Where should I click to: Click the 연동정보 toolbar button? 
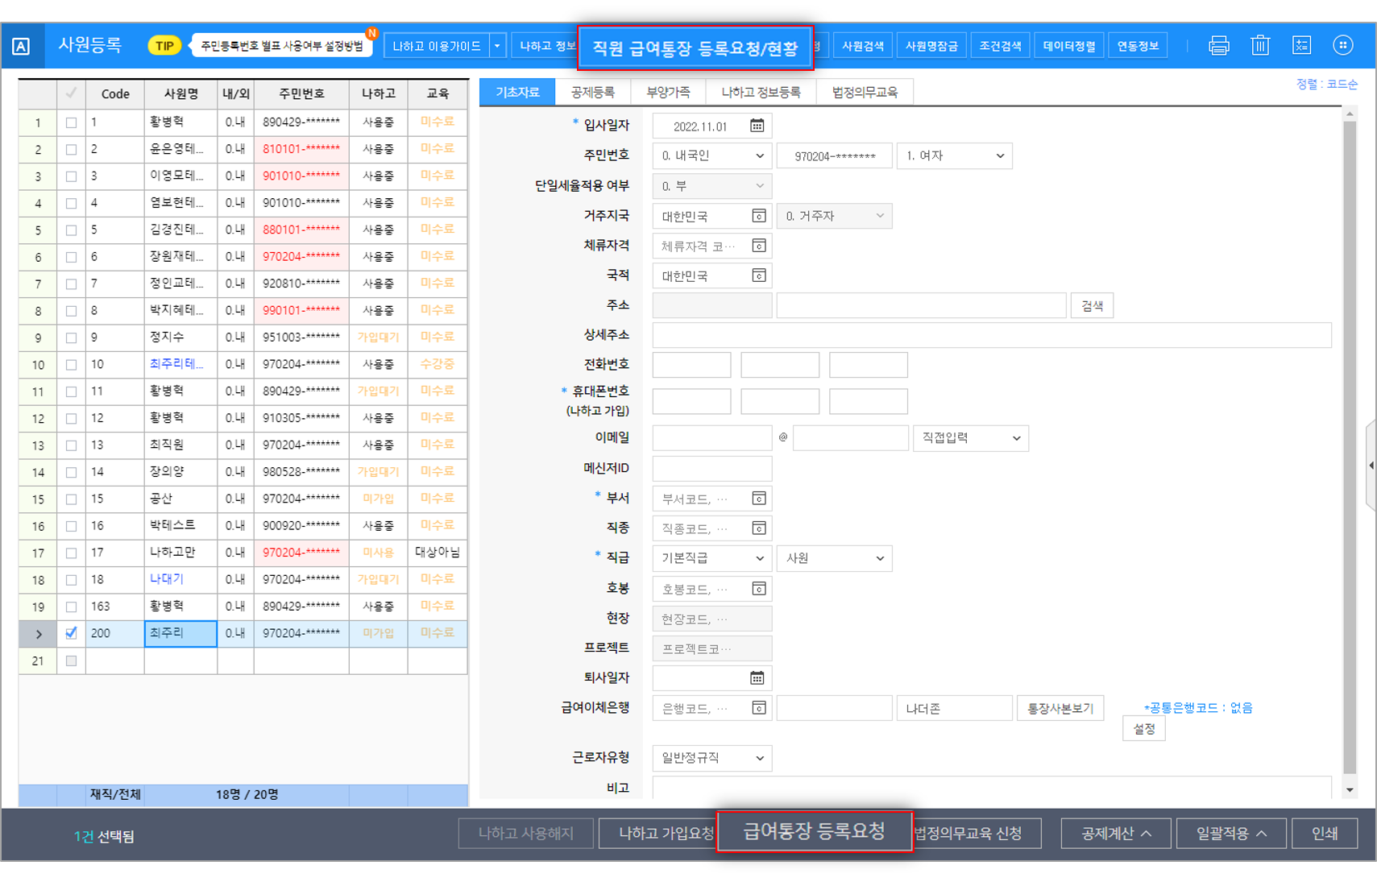click(1138, 46)
